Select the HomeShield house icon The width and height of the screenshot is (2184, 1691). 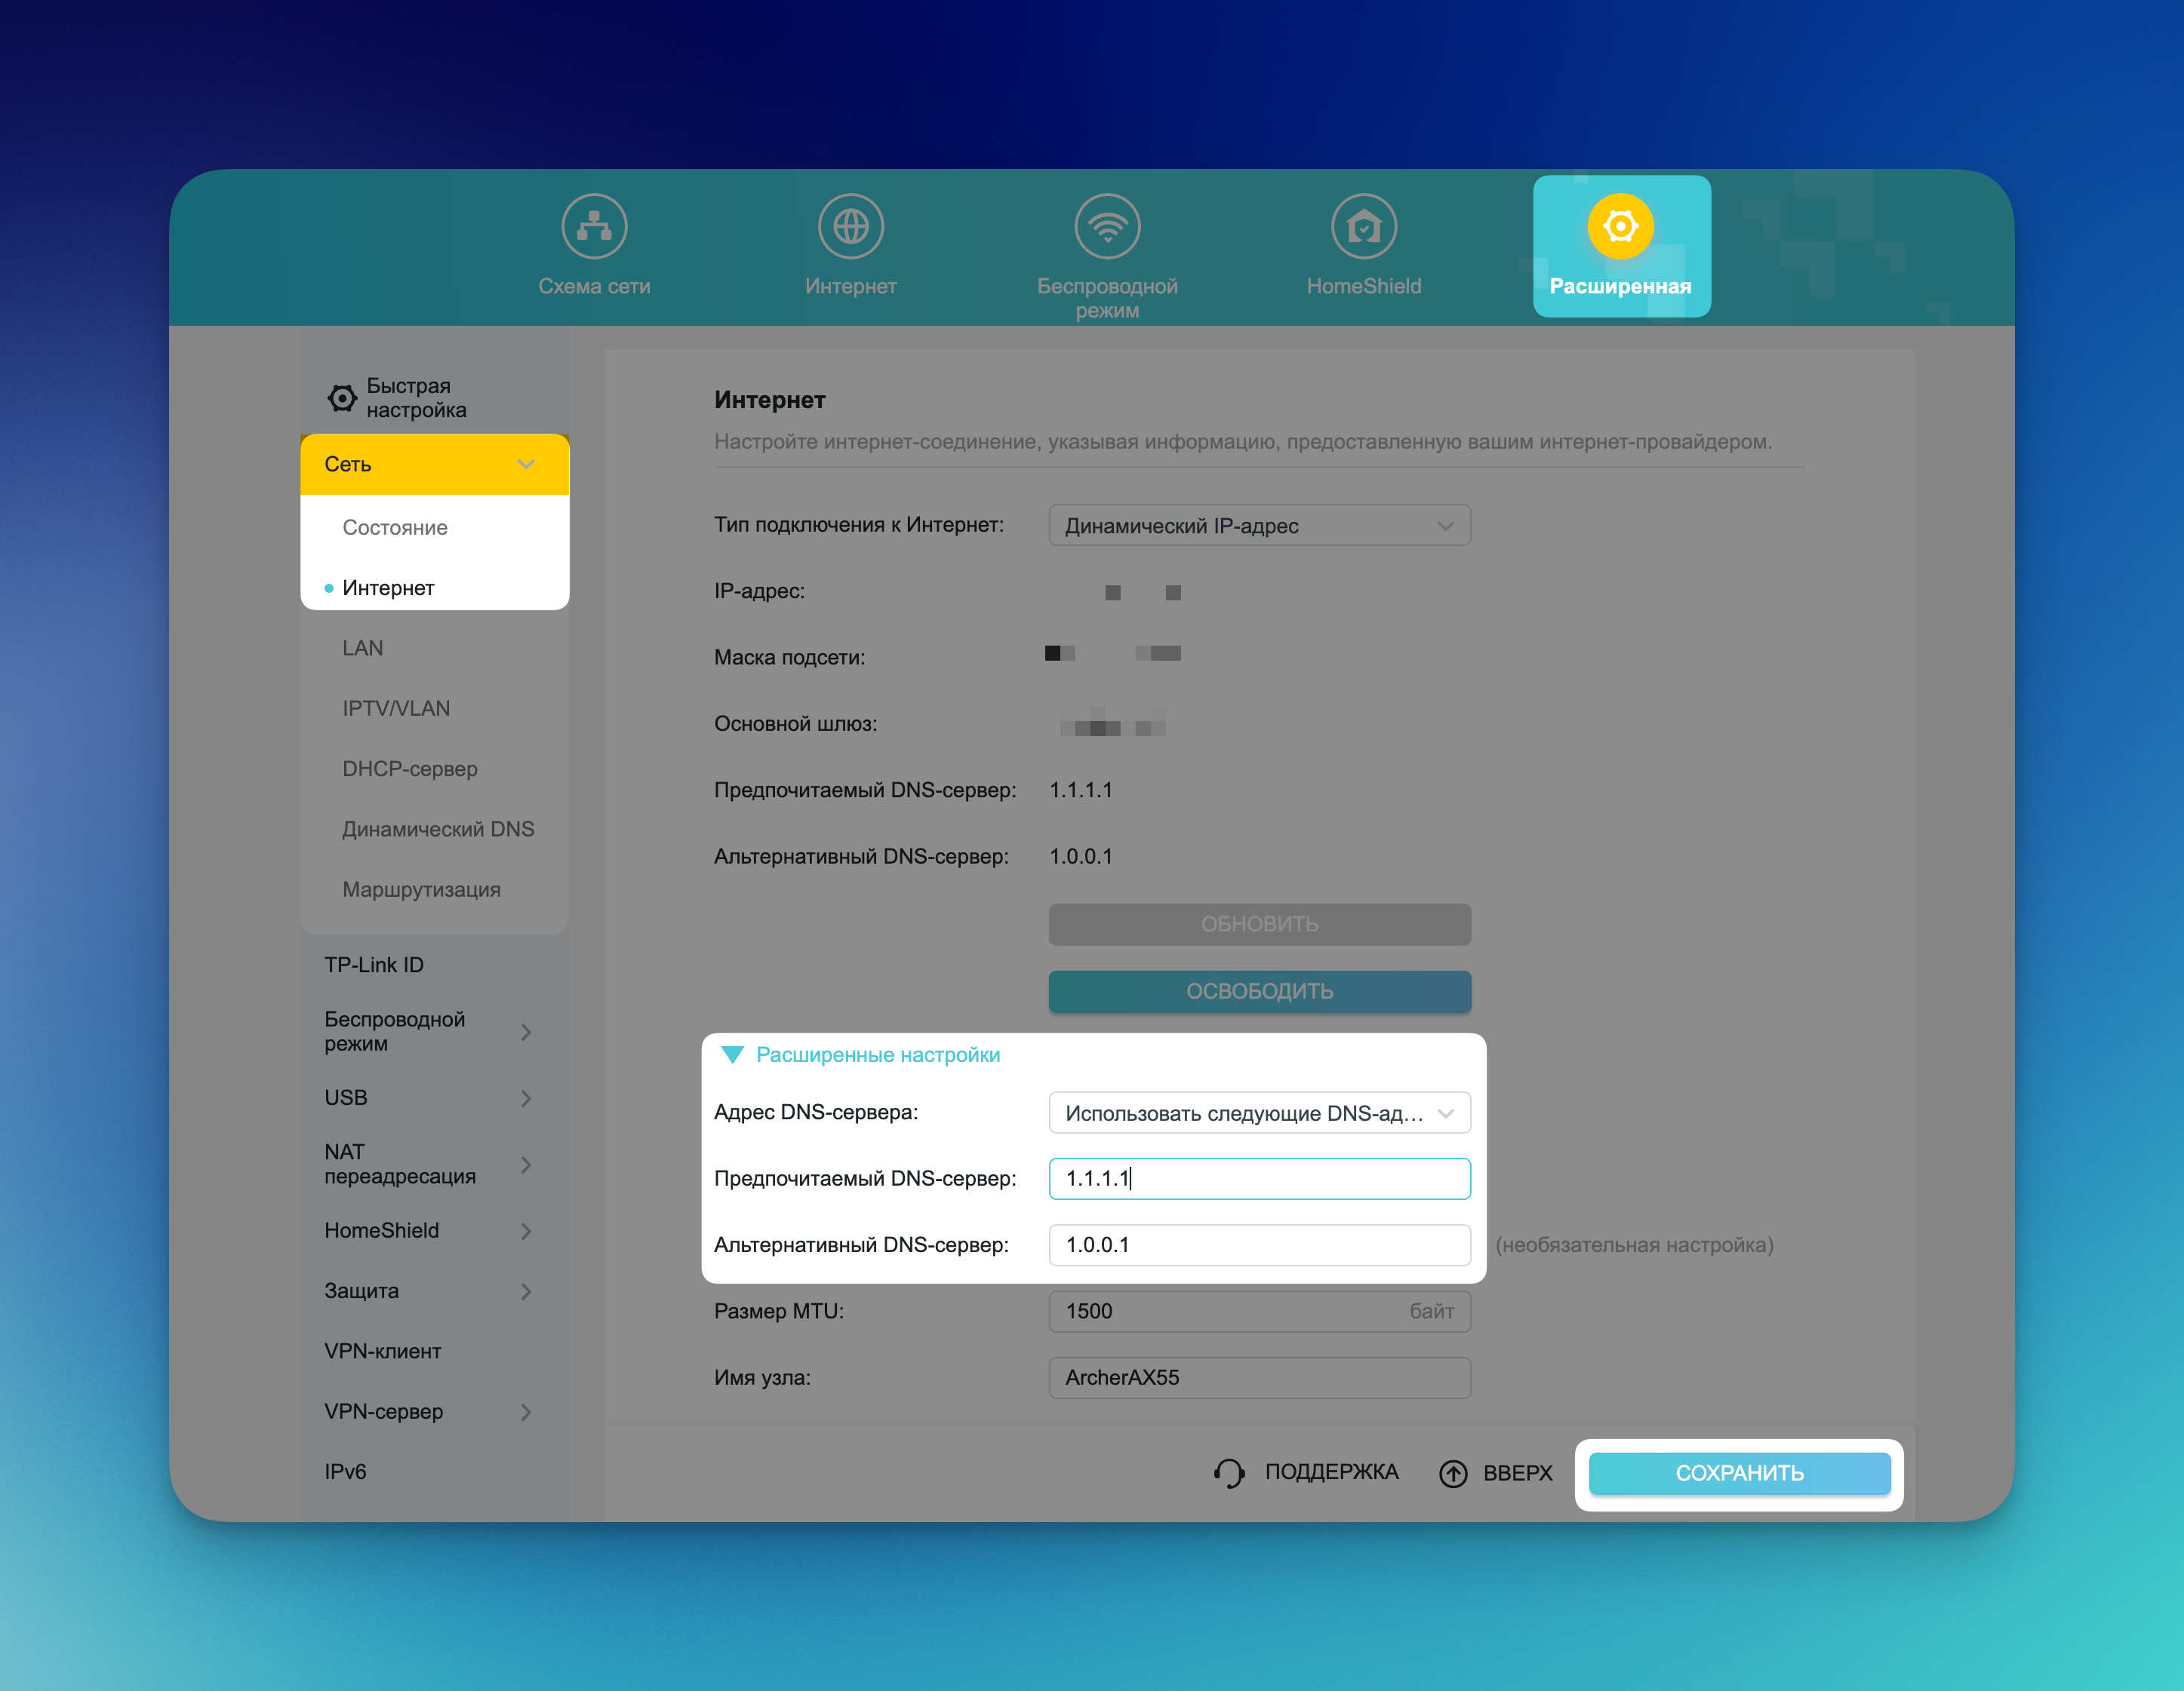[x=1363, y=226]
